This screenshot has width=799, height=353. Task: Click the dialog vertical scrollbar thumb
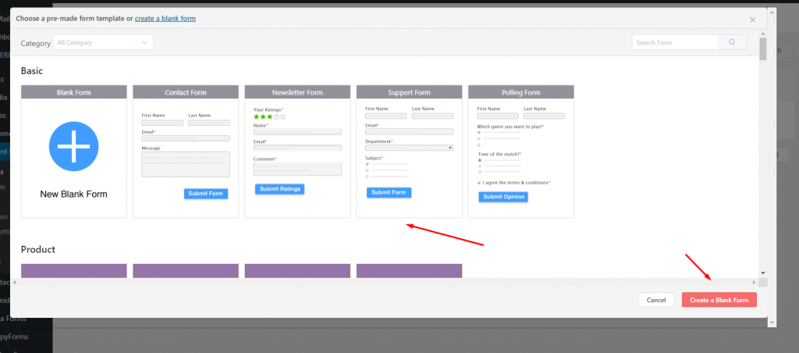coord(763,49)
